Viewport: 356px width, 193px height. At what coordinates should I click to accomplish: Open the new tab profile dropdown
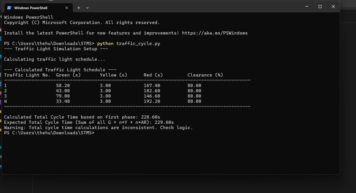(x=87, y=8)
